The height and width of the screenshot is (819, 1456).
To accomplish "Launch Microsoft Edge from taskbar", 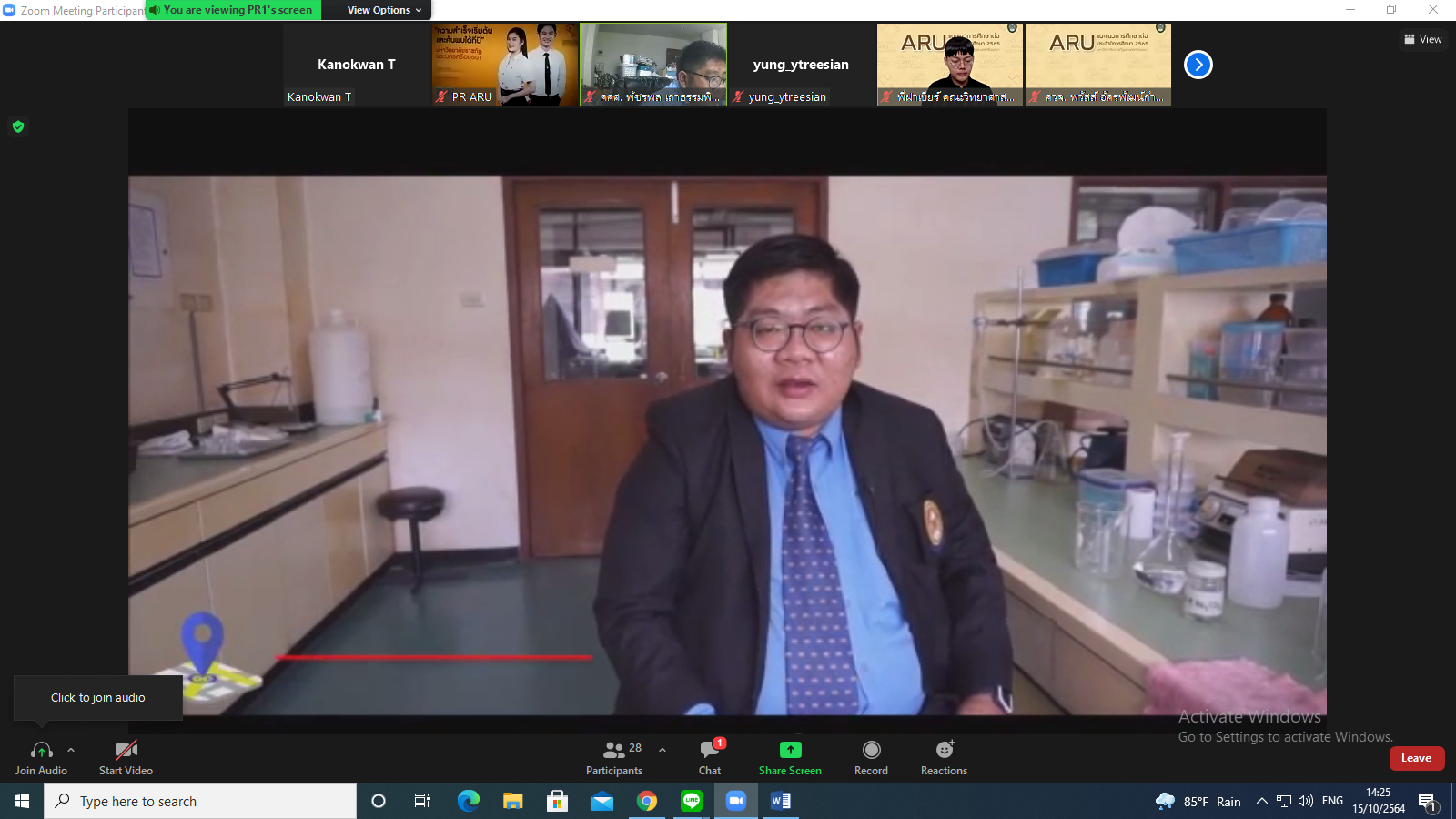I will point(468,801).
